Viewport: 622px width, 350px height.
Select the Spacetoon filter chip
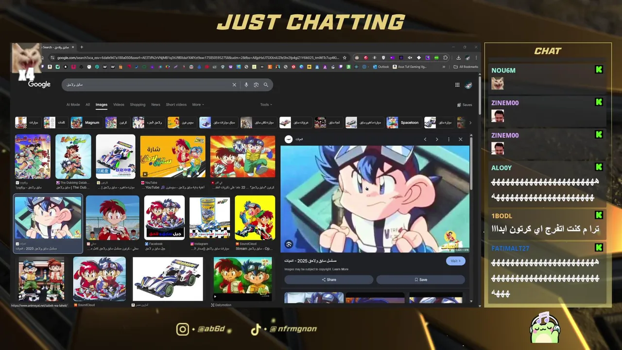(x=403, y=122)
